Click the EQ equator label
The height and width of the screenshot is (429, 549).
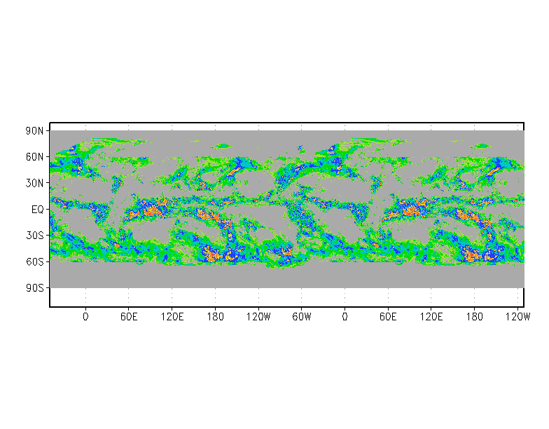click(x=38, y=210)
